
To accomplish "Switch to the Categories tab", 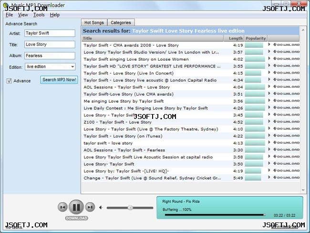I will [121, 22].
